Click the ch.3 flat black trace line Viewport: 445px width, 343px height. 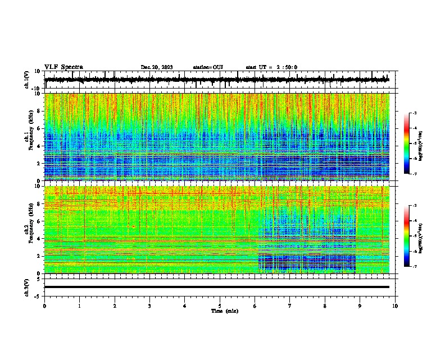[217, 287]
